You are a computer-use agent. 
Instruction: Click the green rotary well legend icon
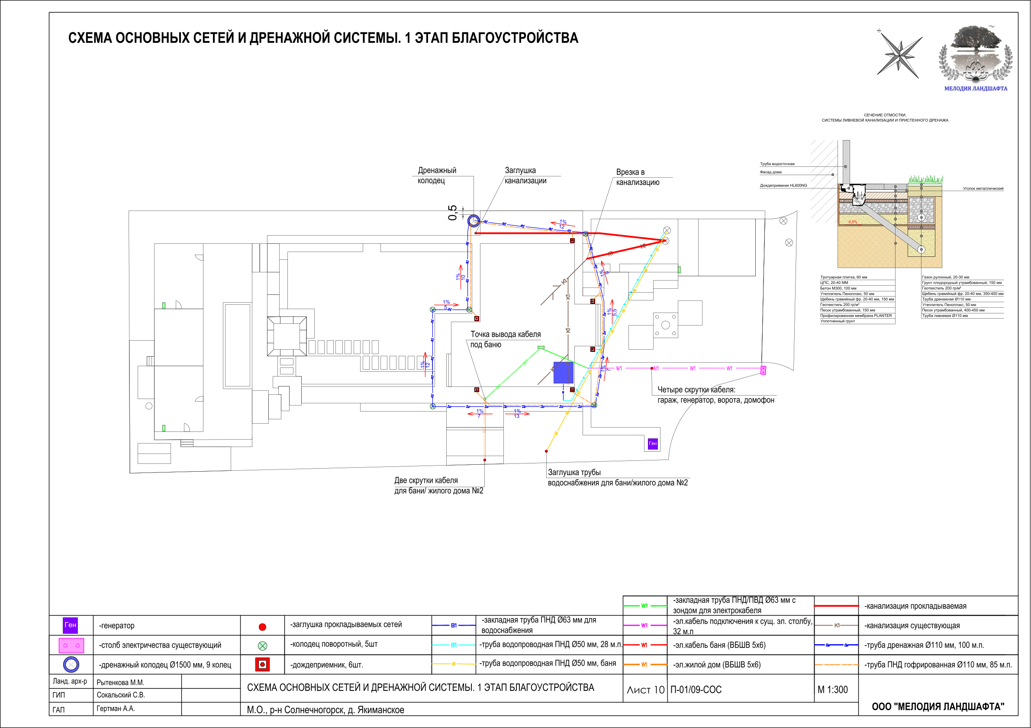point(263,646)
